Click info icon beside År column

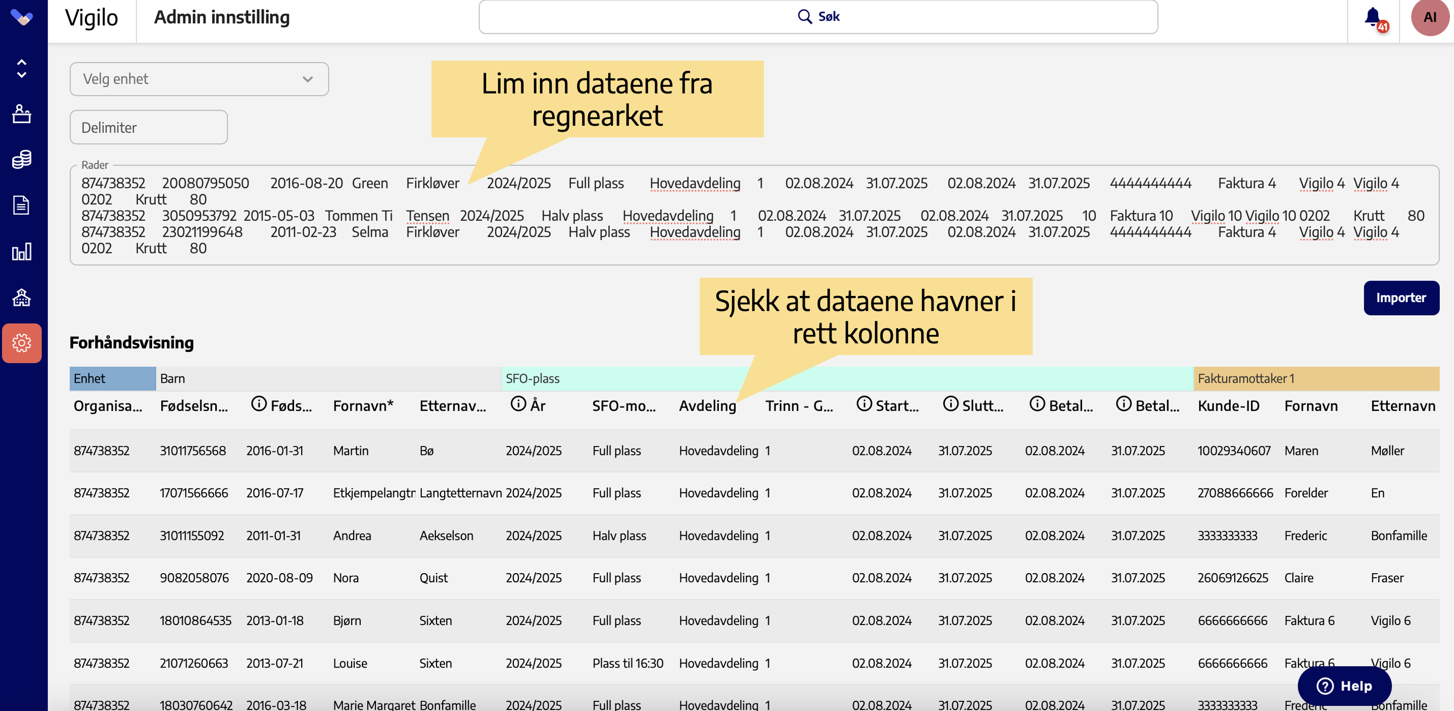click(x=518, y=404)
